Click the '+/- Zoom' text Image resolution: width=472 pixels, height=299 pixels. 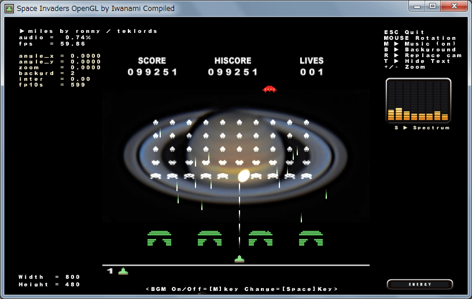pos(404,67)
